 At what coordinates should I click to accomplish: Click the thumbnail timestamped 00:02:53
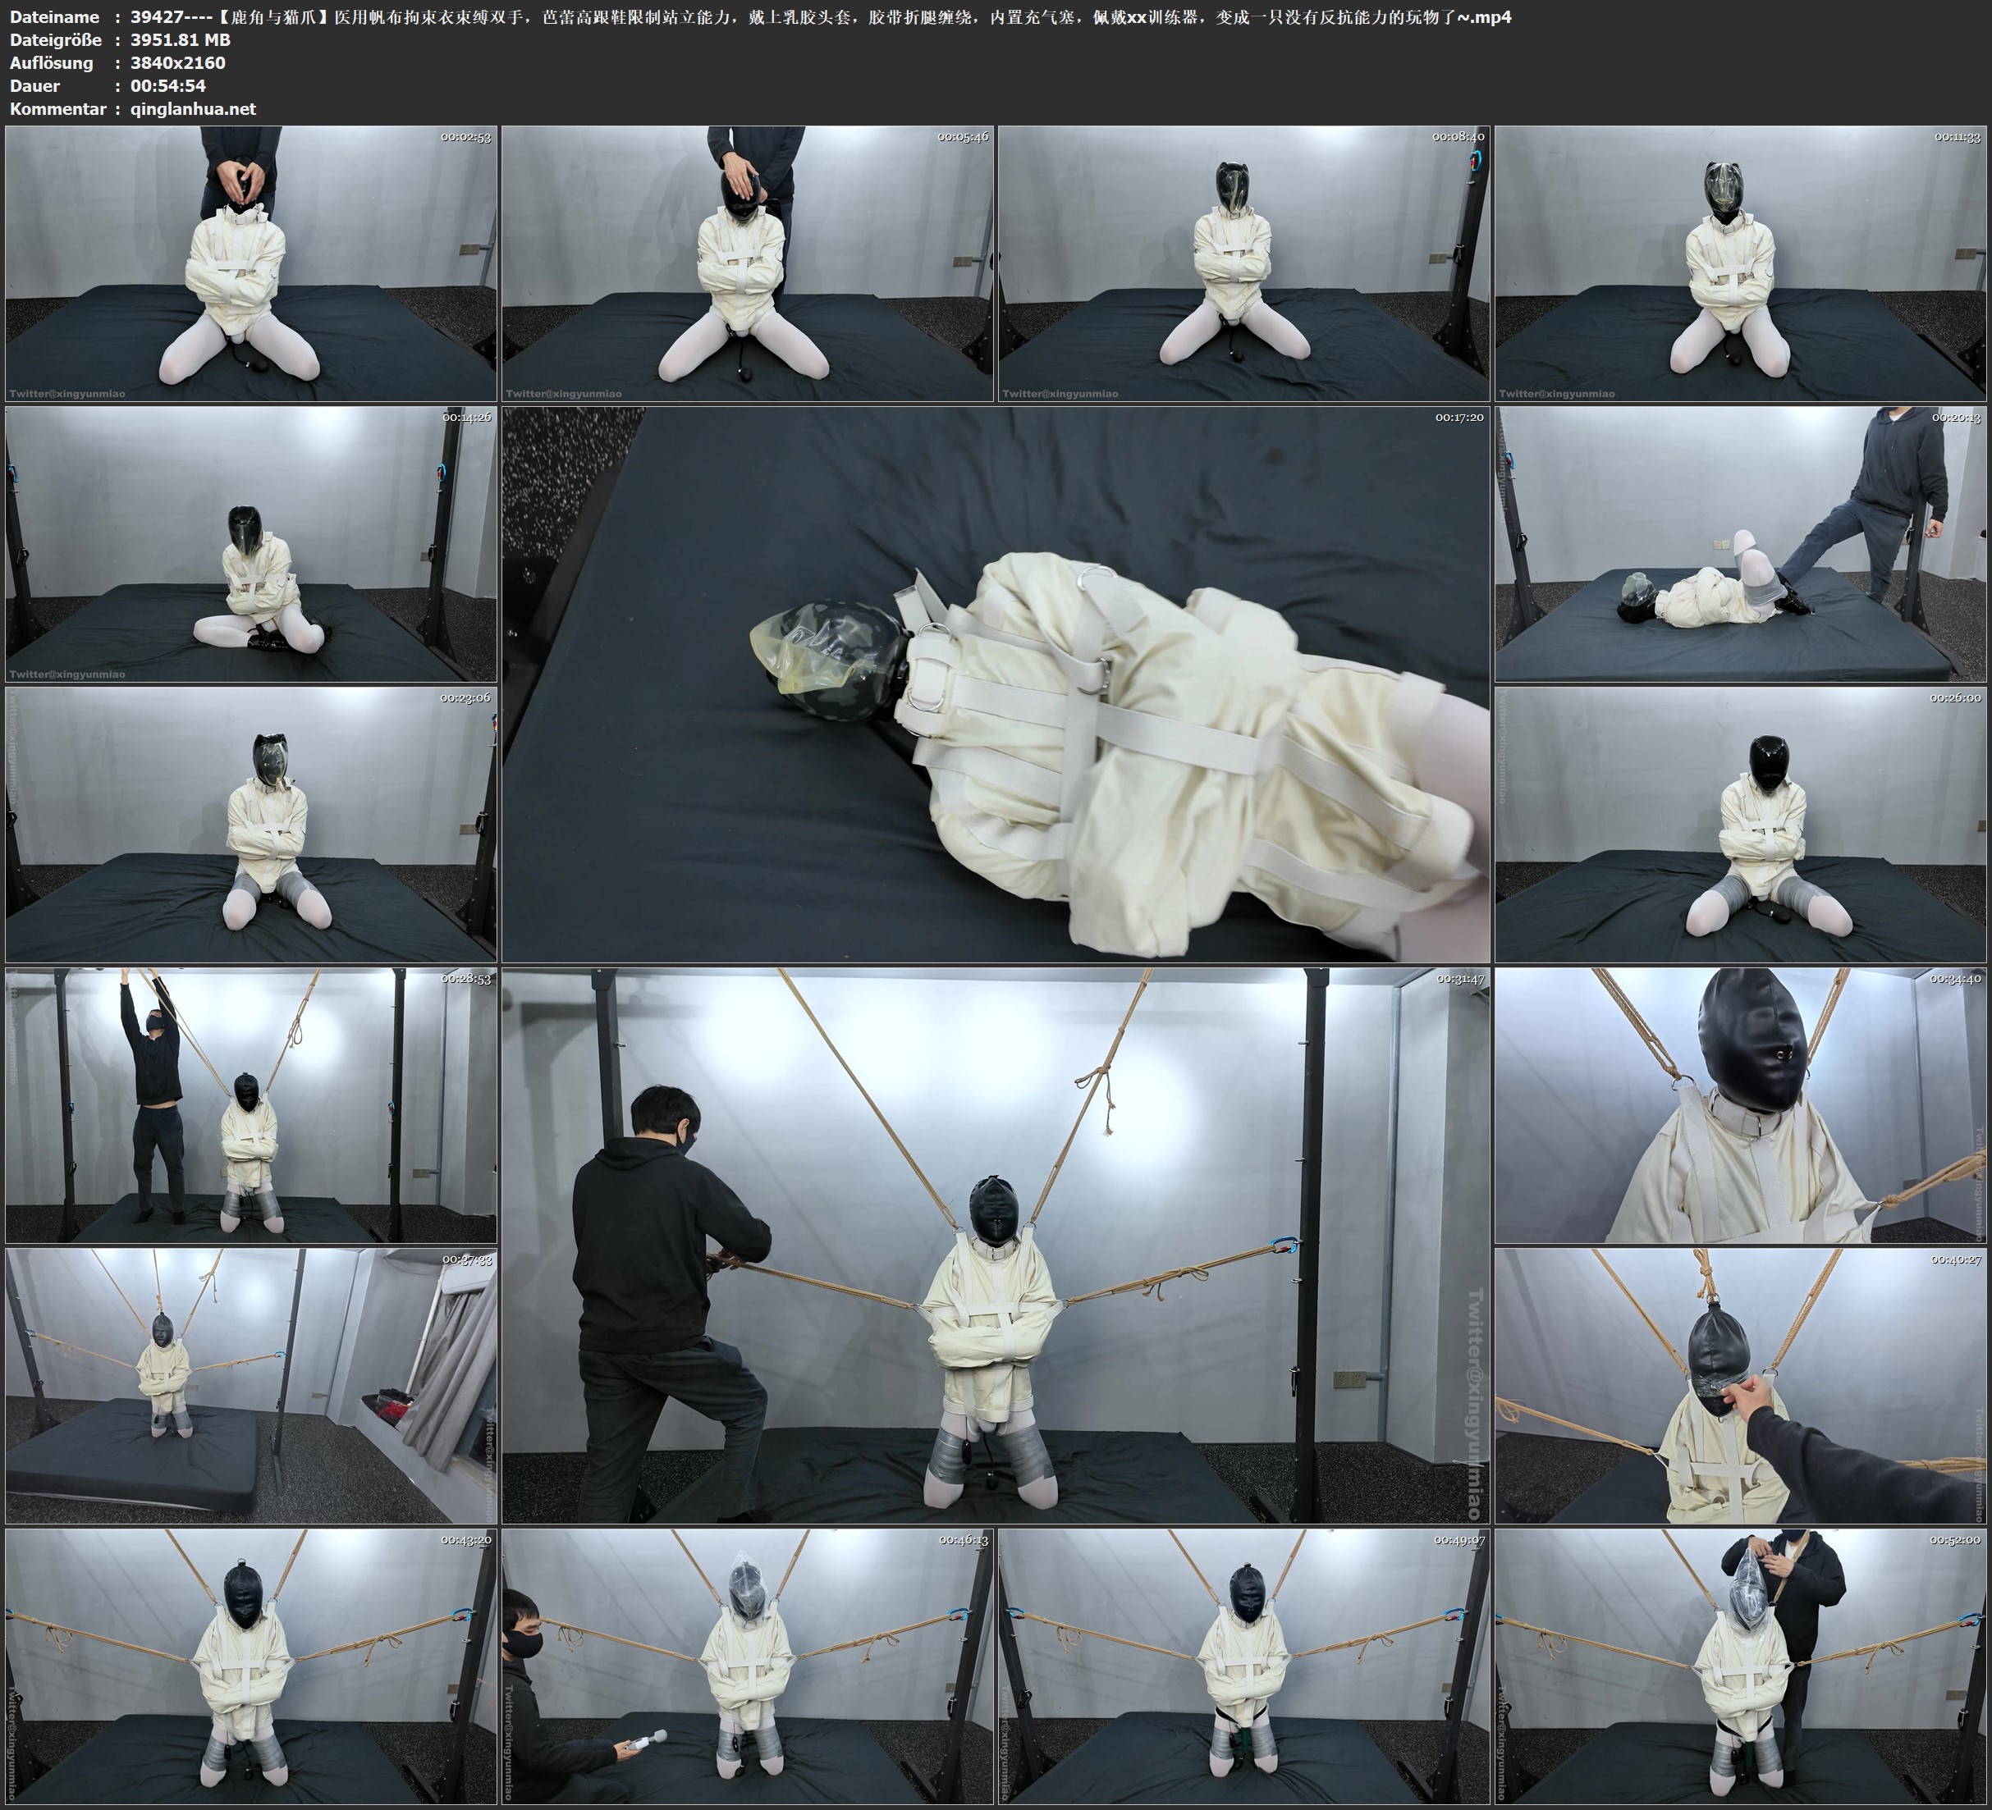click(x=251, y=263)
